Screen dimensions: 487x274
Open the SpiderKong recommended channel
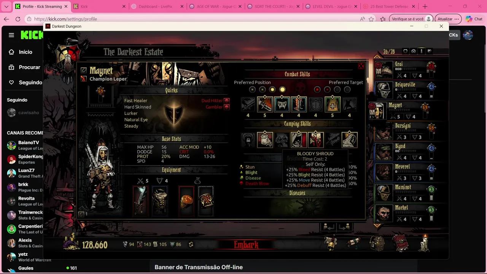pyautogui.click(x=25, y=159)
